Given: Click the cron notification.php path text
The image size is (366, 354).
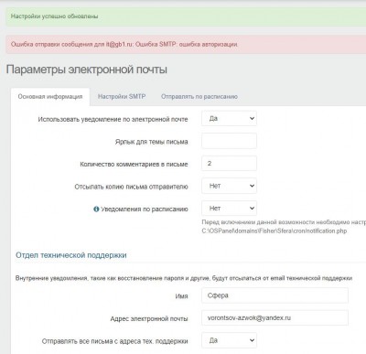Looking at the screenshot, I should pos(274,231).
